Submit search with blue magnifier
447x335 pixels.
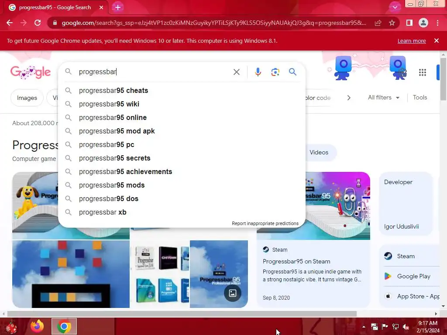[x=292, y=72]
